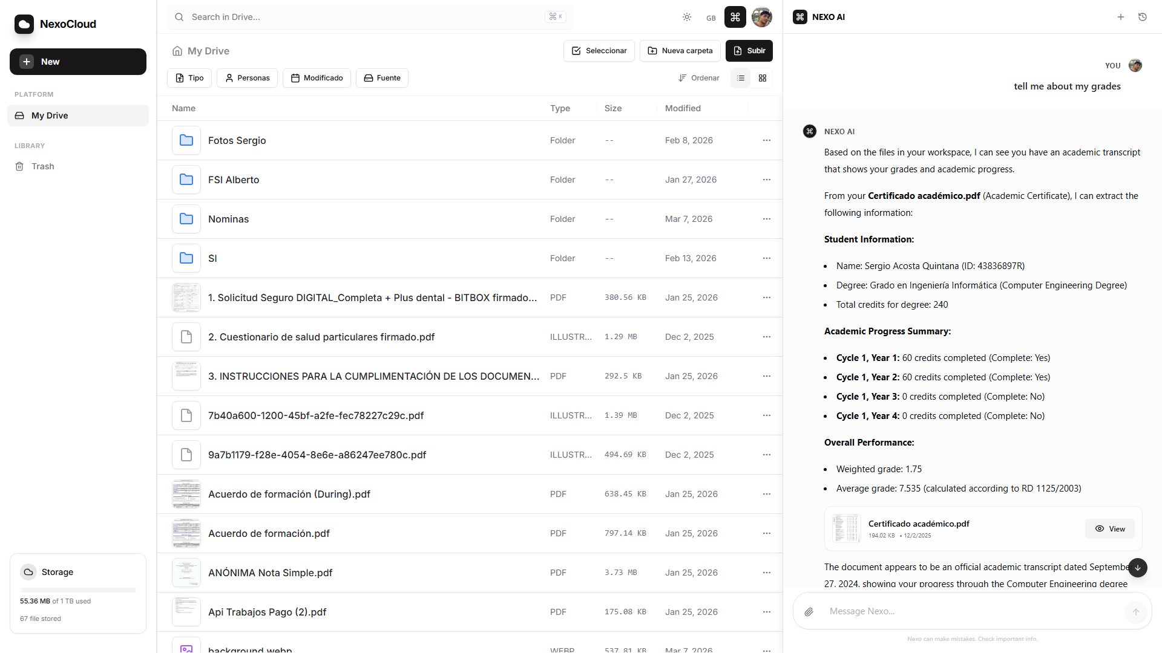Screen dimensions: 1162x653
Task: Open the Ordenar sorting options
Action: [x=699, y=78]
